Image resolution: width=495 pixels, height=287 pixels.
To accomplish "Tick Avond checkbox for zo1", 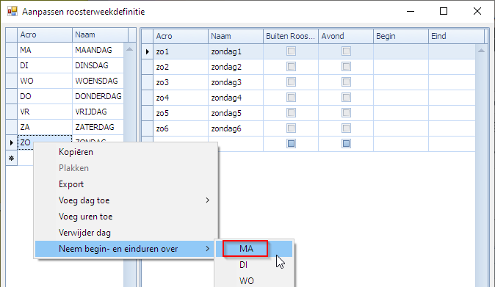I will click(x=346, y=51).
